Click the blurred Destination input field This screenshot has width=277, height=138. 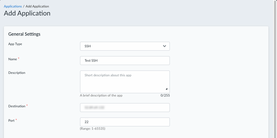[125, 108]
